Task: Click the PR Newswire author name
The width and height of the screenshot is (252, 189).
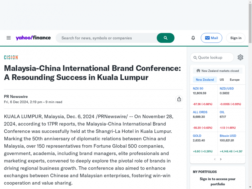Action: click(x=16, y=97)
